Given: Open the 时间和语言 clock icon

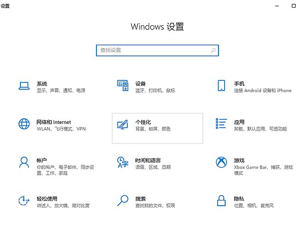Looking at the screenshot, I should (123, 162).
